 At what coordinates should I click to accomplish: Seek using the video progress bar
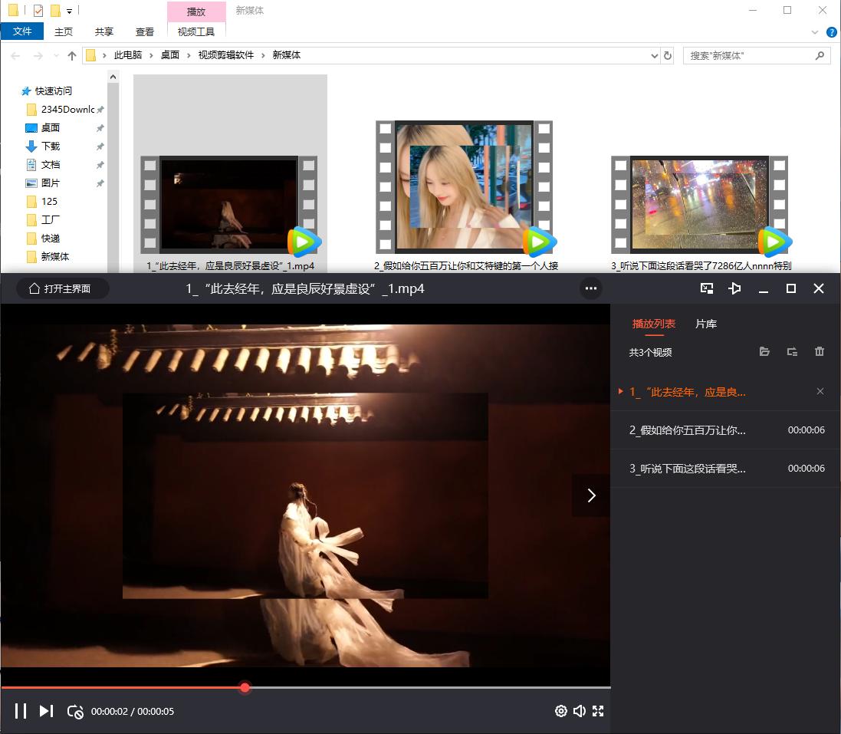pos(422,687)
